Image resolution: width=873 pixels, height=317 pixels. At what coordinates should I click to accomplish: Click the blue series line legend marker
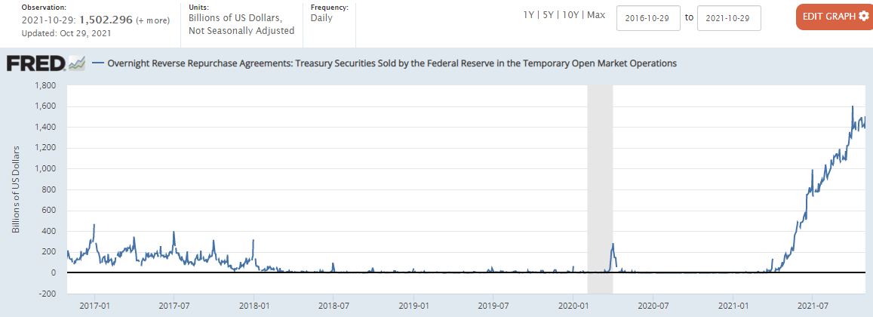[x=97, y=63]
